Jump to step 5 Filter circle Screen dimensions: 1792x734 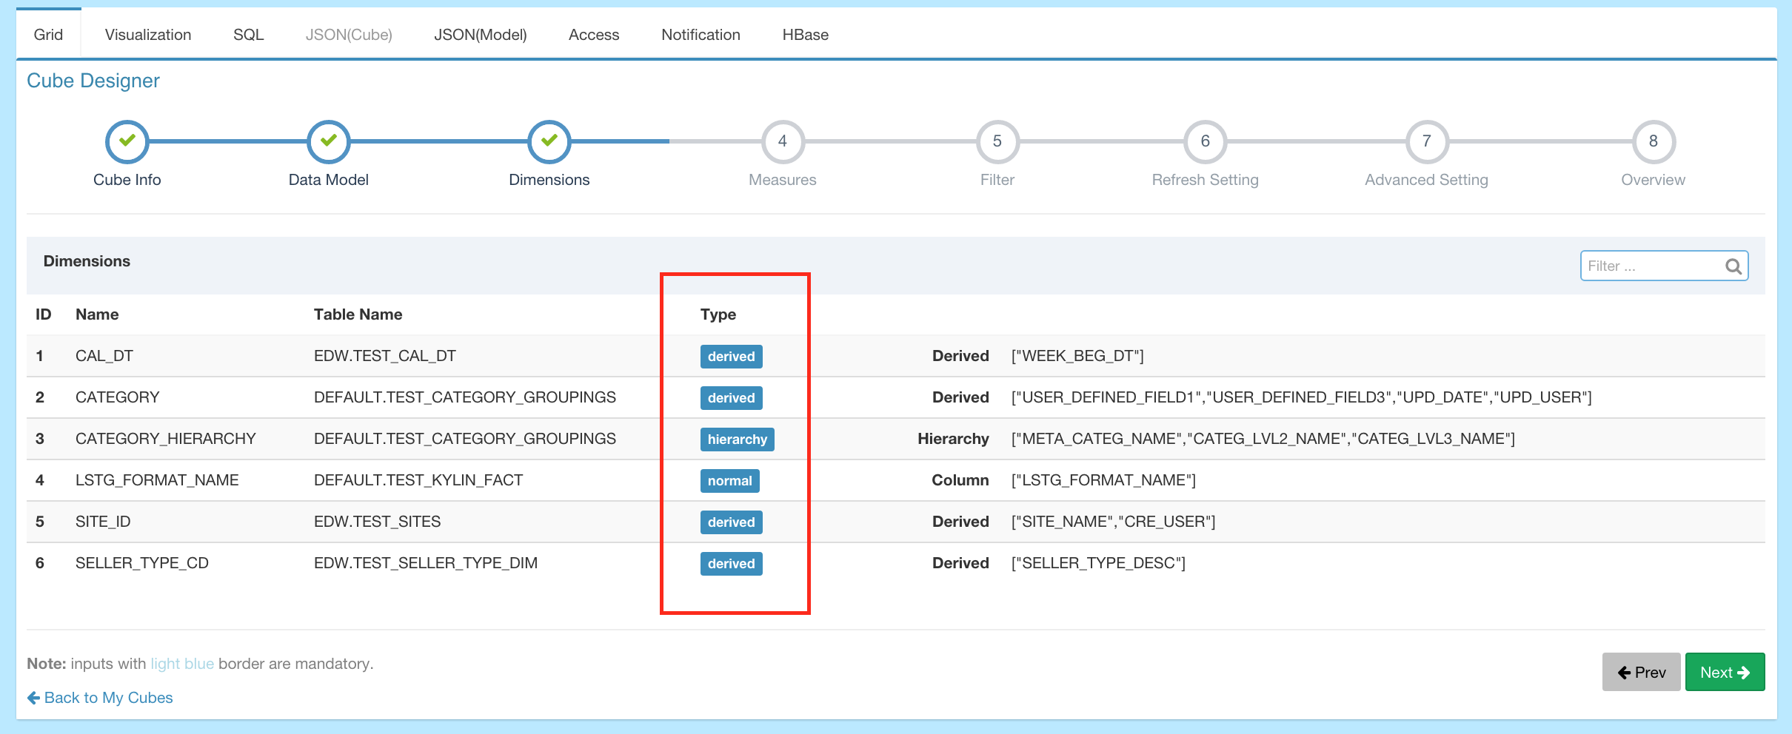997,141
